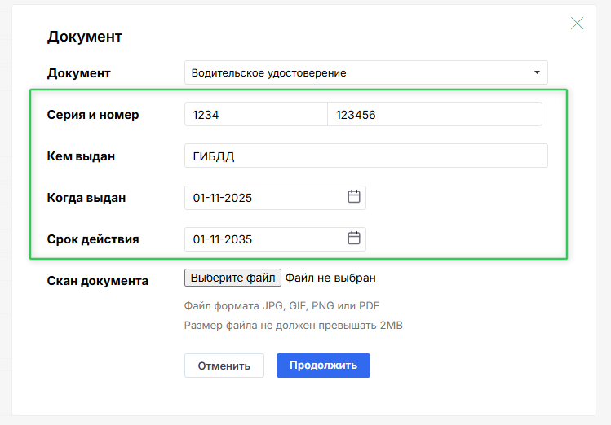Open calendar picker in Срок действия field
Viewport: 611px width, 425px height.
[x=354, y=239]
